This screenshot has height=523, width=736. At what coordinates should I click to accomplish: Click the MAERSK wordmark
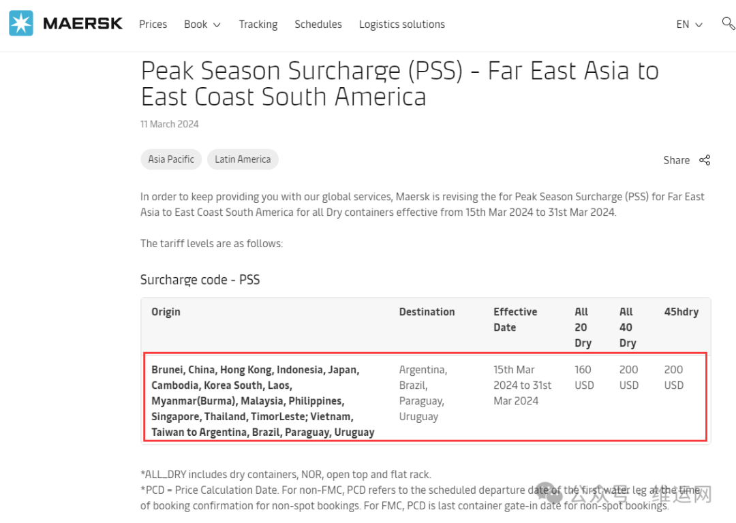[x=82, y=24]
